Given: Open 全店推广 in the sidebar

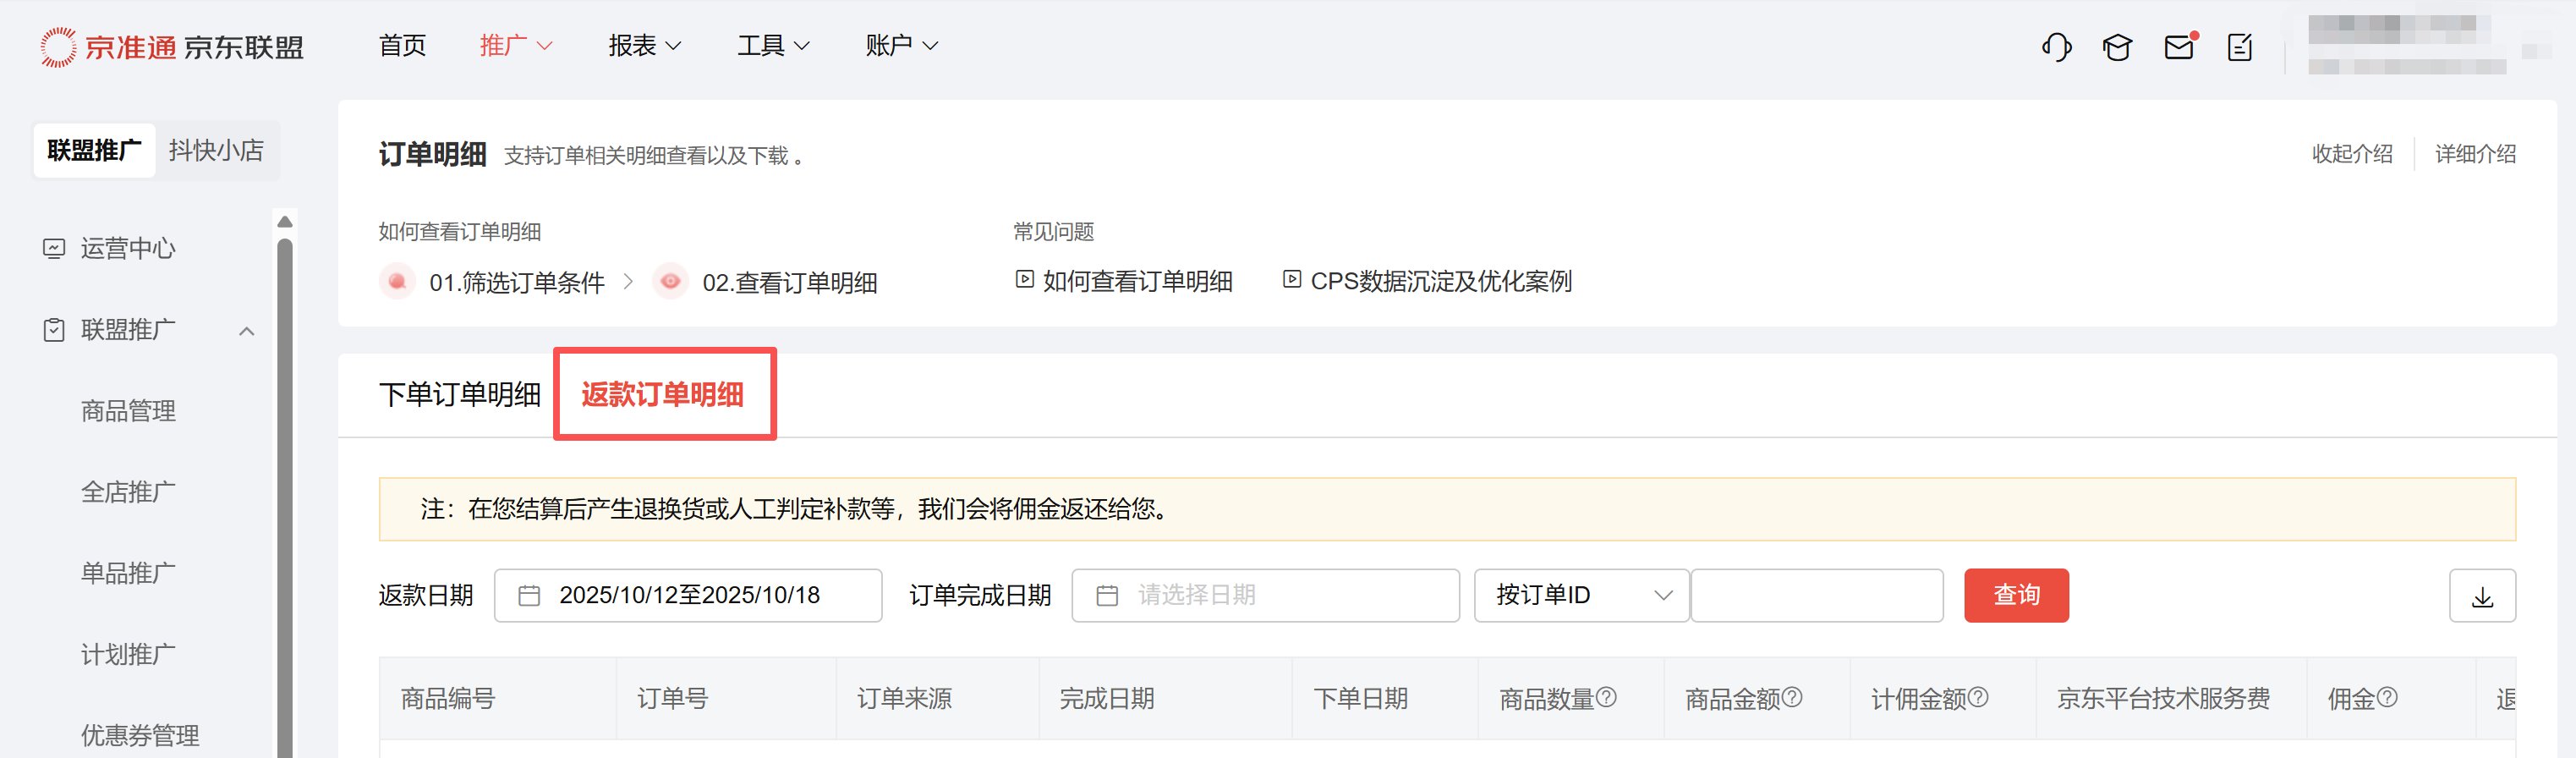Looking at the screenshot, I should (x=128, y=492).
